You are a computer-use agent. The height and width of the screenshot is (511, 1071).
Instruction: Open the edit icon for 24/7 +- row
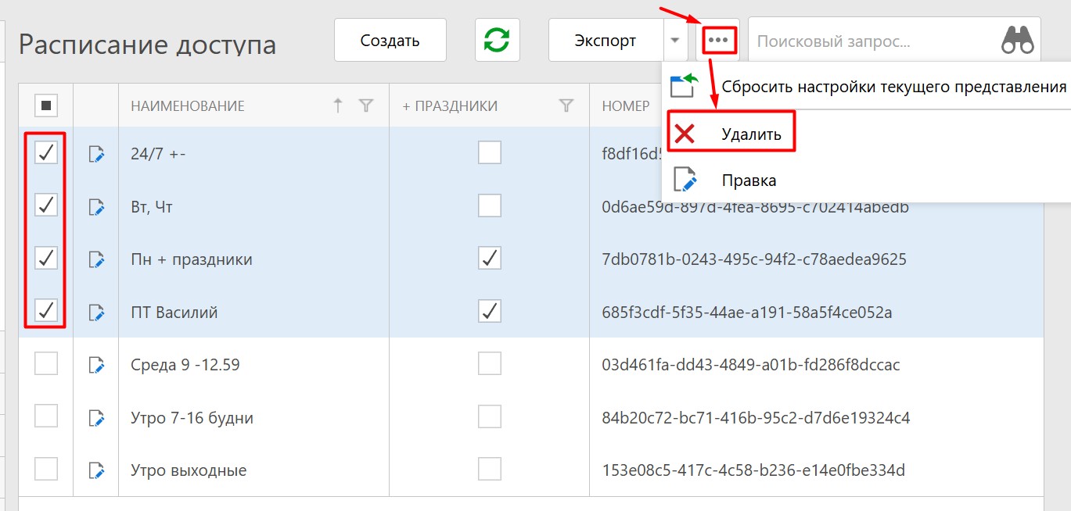(x=96, y=154)
